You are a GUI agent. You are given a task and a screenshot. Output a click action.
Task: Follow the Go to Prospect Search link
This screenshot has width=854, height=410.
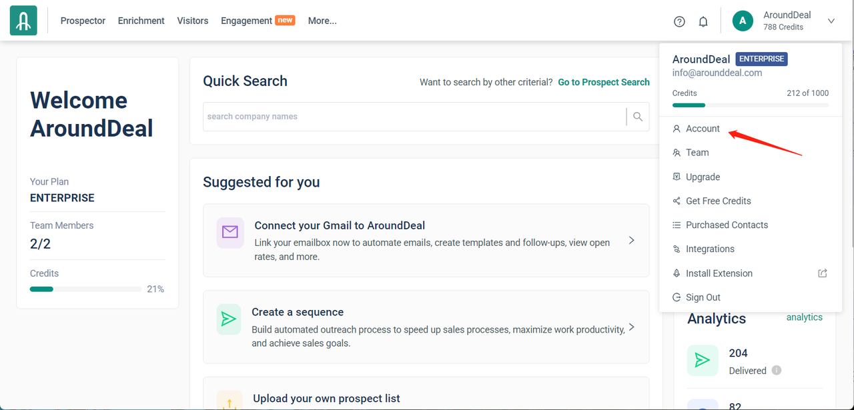[x=604, y=82]
